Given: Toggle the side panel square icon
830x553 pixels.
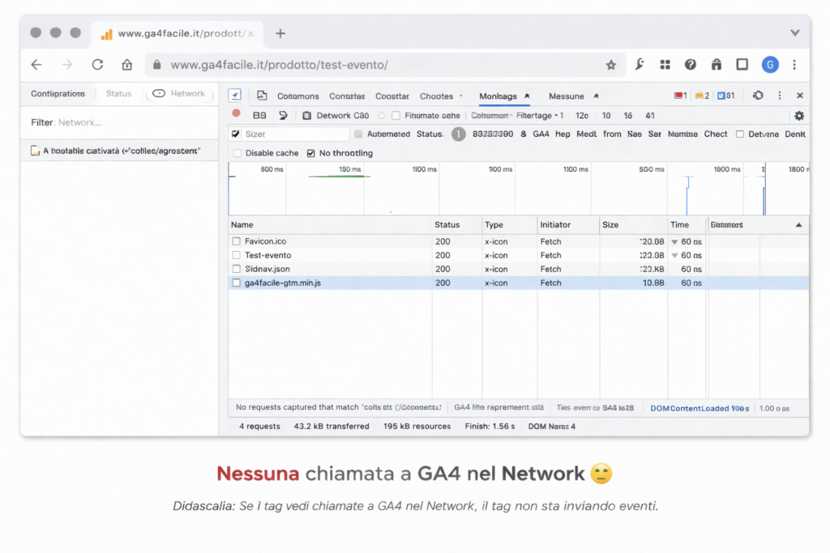Looking at the screenshot, I should 742,65.
